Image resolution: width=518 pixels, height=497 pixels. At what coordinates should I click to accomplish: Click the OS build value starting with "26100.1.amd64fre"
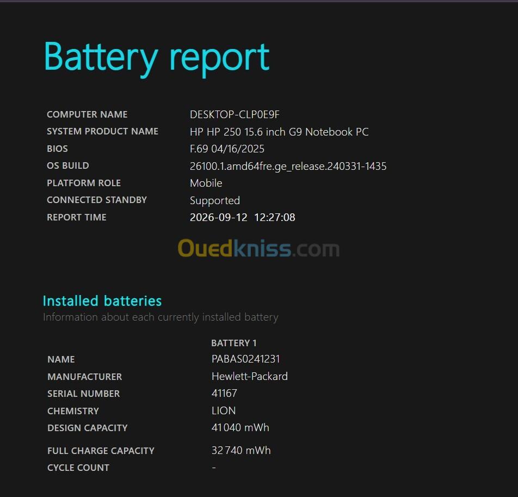pos(288,166)
